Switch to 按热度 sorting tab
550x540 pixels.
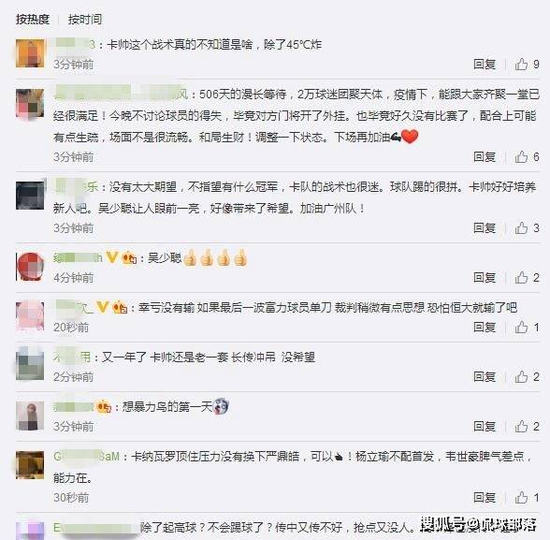[x=33, y=20]
